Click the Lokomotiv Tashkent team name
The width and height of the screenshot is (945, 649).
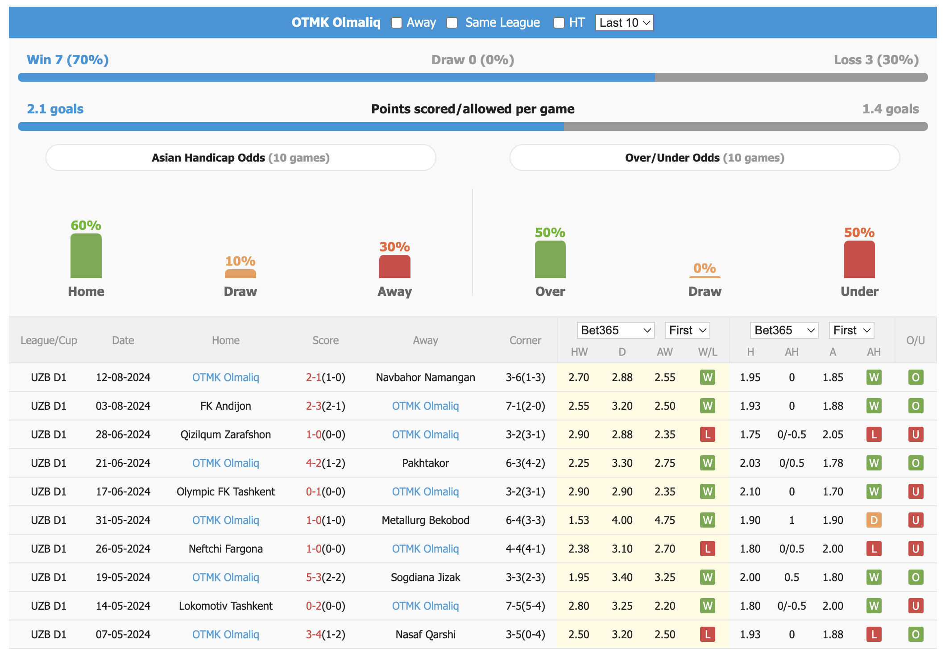click(x=226, y=606)
